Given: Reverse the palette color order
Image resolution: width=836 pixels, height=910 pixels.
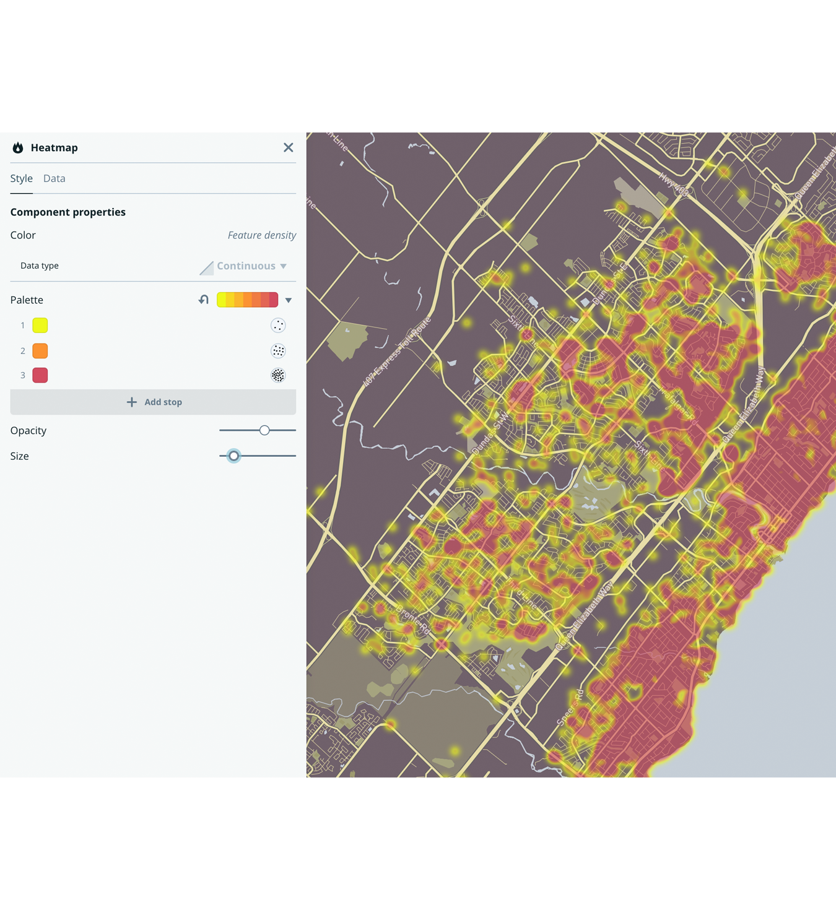Looking at the screenshot, I should tap(203, 300).
